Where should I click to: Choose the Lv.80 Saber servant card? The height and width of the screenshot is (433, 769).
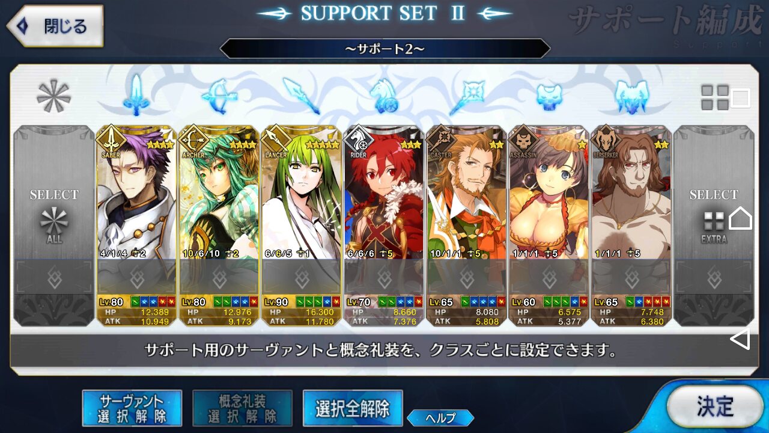click(x=136, y=226)
